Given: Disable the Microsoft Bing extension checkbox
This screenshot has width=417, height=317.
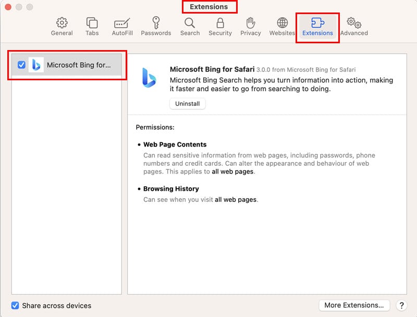Looking at the screenshot, I should pos(21,65).
